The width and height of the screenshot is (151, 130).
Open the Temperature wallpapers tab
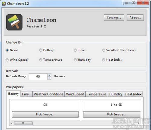(97, 94)
